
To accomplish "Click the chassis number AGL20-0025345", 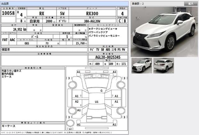I will point(108,57).
